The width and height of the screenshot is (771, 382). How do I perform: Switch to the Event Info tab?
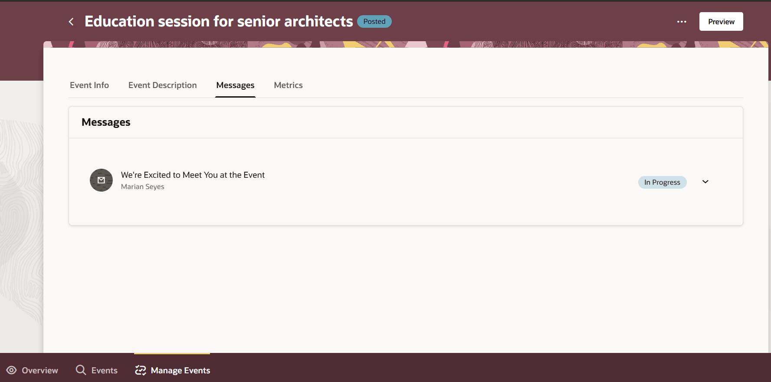click(89, 85)
